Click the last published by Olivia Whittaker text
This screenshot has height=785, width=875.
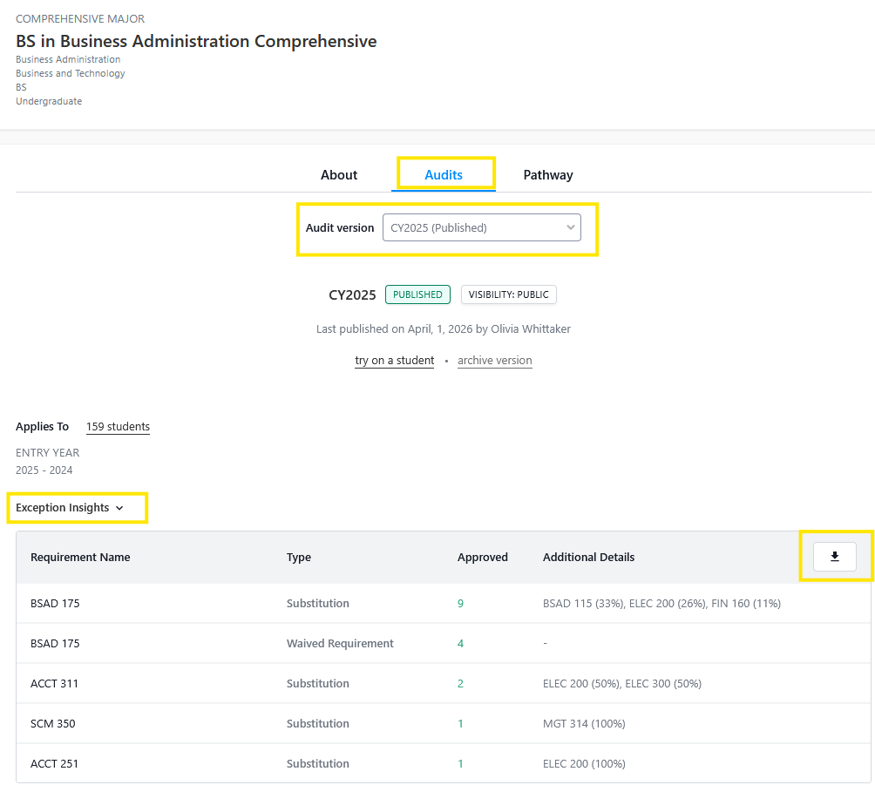[x=443, y=329]
